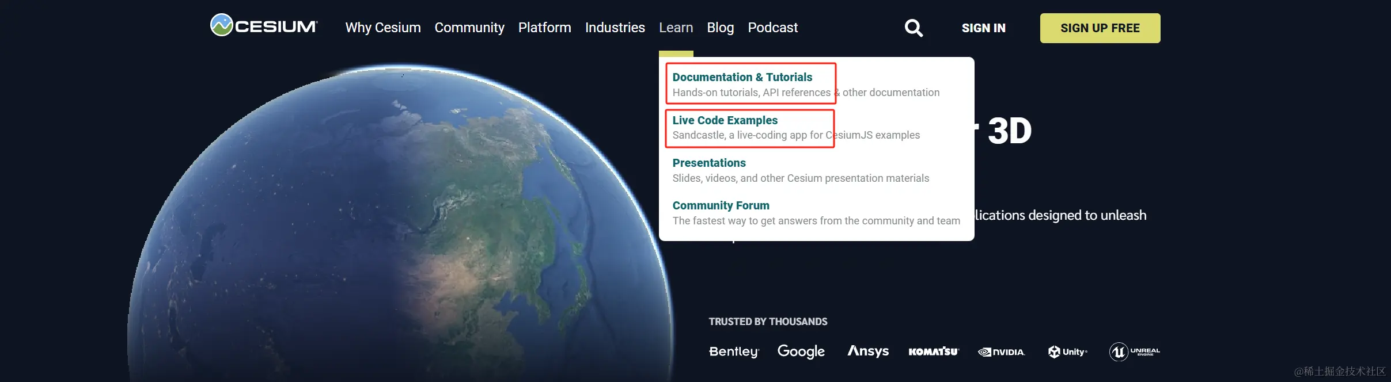The image size is (1391, 382).
Task: Click the SIGN IN link
Action: (984, 28)
